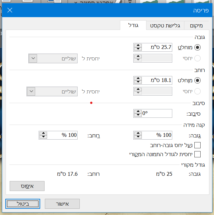The height and width of the screenshot is (215, 214).
Task: Increase scale height percentage up arrow
Action: tap(137, 133)
